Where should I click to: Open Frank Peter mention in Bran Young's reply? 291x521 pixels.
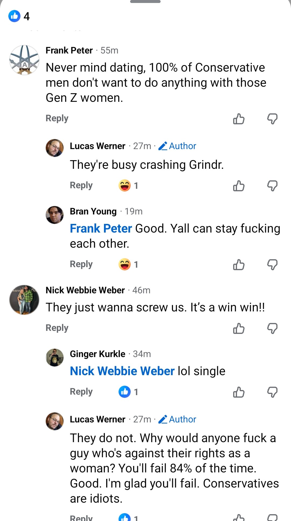pos(101,228)
